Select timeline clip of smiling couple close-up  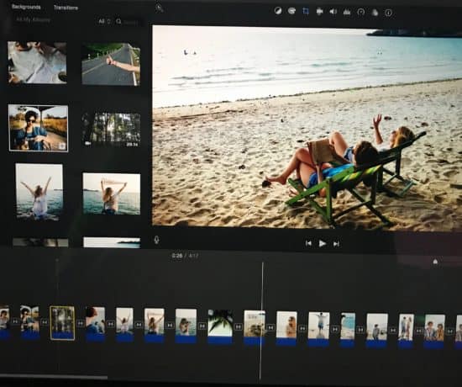[434, 331]
